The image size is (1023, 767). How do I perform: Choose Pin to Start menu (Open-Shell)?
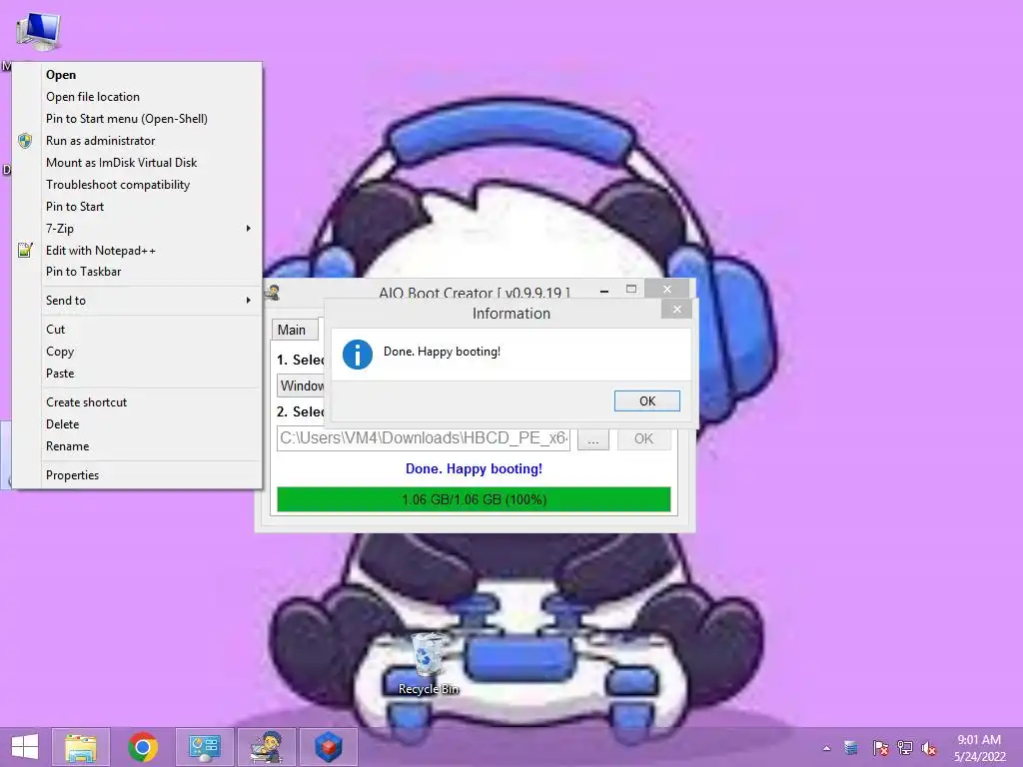pos(138,119)
